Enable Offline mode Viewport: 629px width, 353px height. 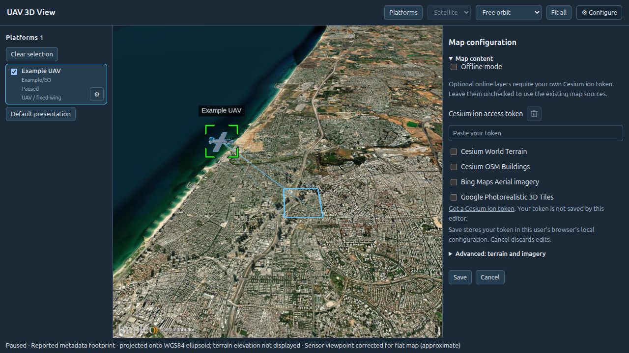[x=454, y=67]
